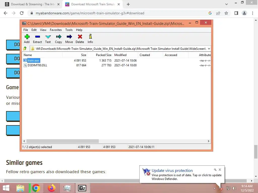Click the web page vertical scrollbar thumb

tap(256, 152)
